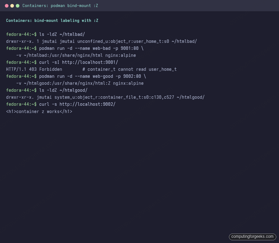This screenshot has width=279, height=243.
Task: Click the command 'ls -ldZ ~/htmlgood/'
Action: [x=63, y=90]
